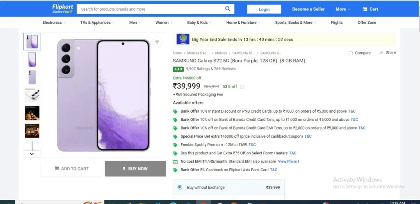Click the search magnifier icon
Image resolution: width=420 pixels, height=204 pixels.
click(227, 9)
